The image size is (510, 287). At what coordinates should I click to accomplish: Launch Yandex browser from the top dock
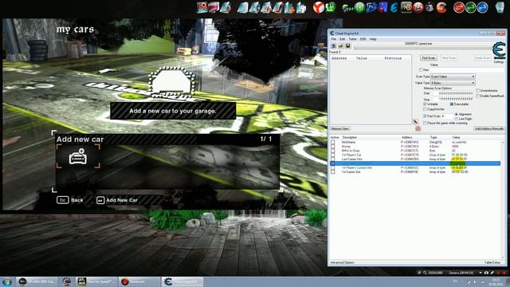(x=319, y=7)
